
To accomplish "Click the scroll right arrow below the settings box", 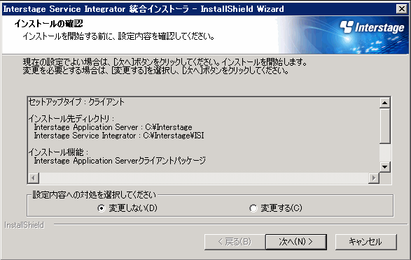I will pyautogui.click(x=374, y=178).
